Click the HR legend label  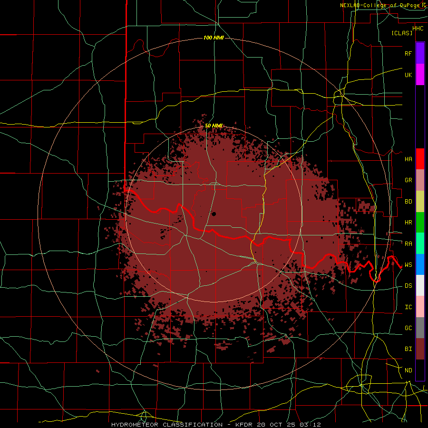[x=408, y=223]
